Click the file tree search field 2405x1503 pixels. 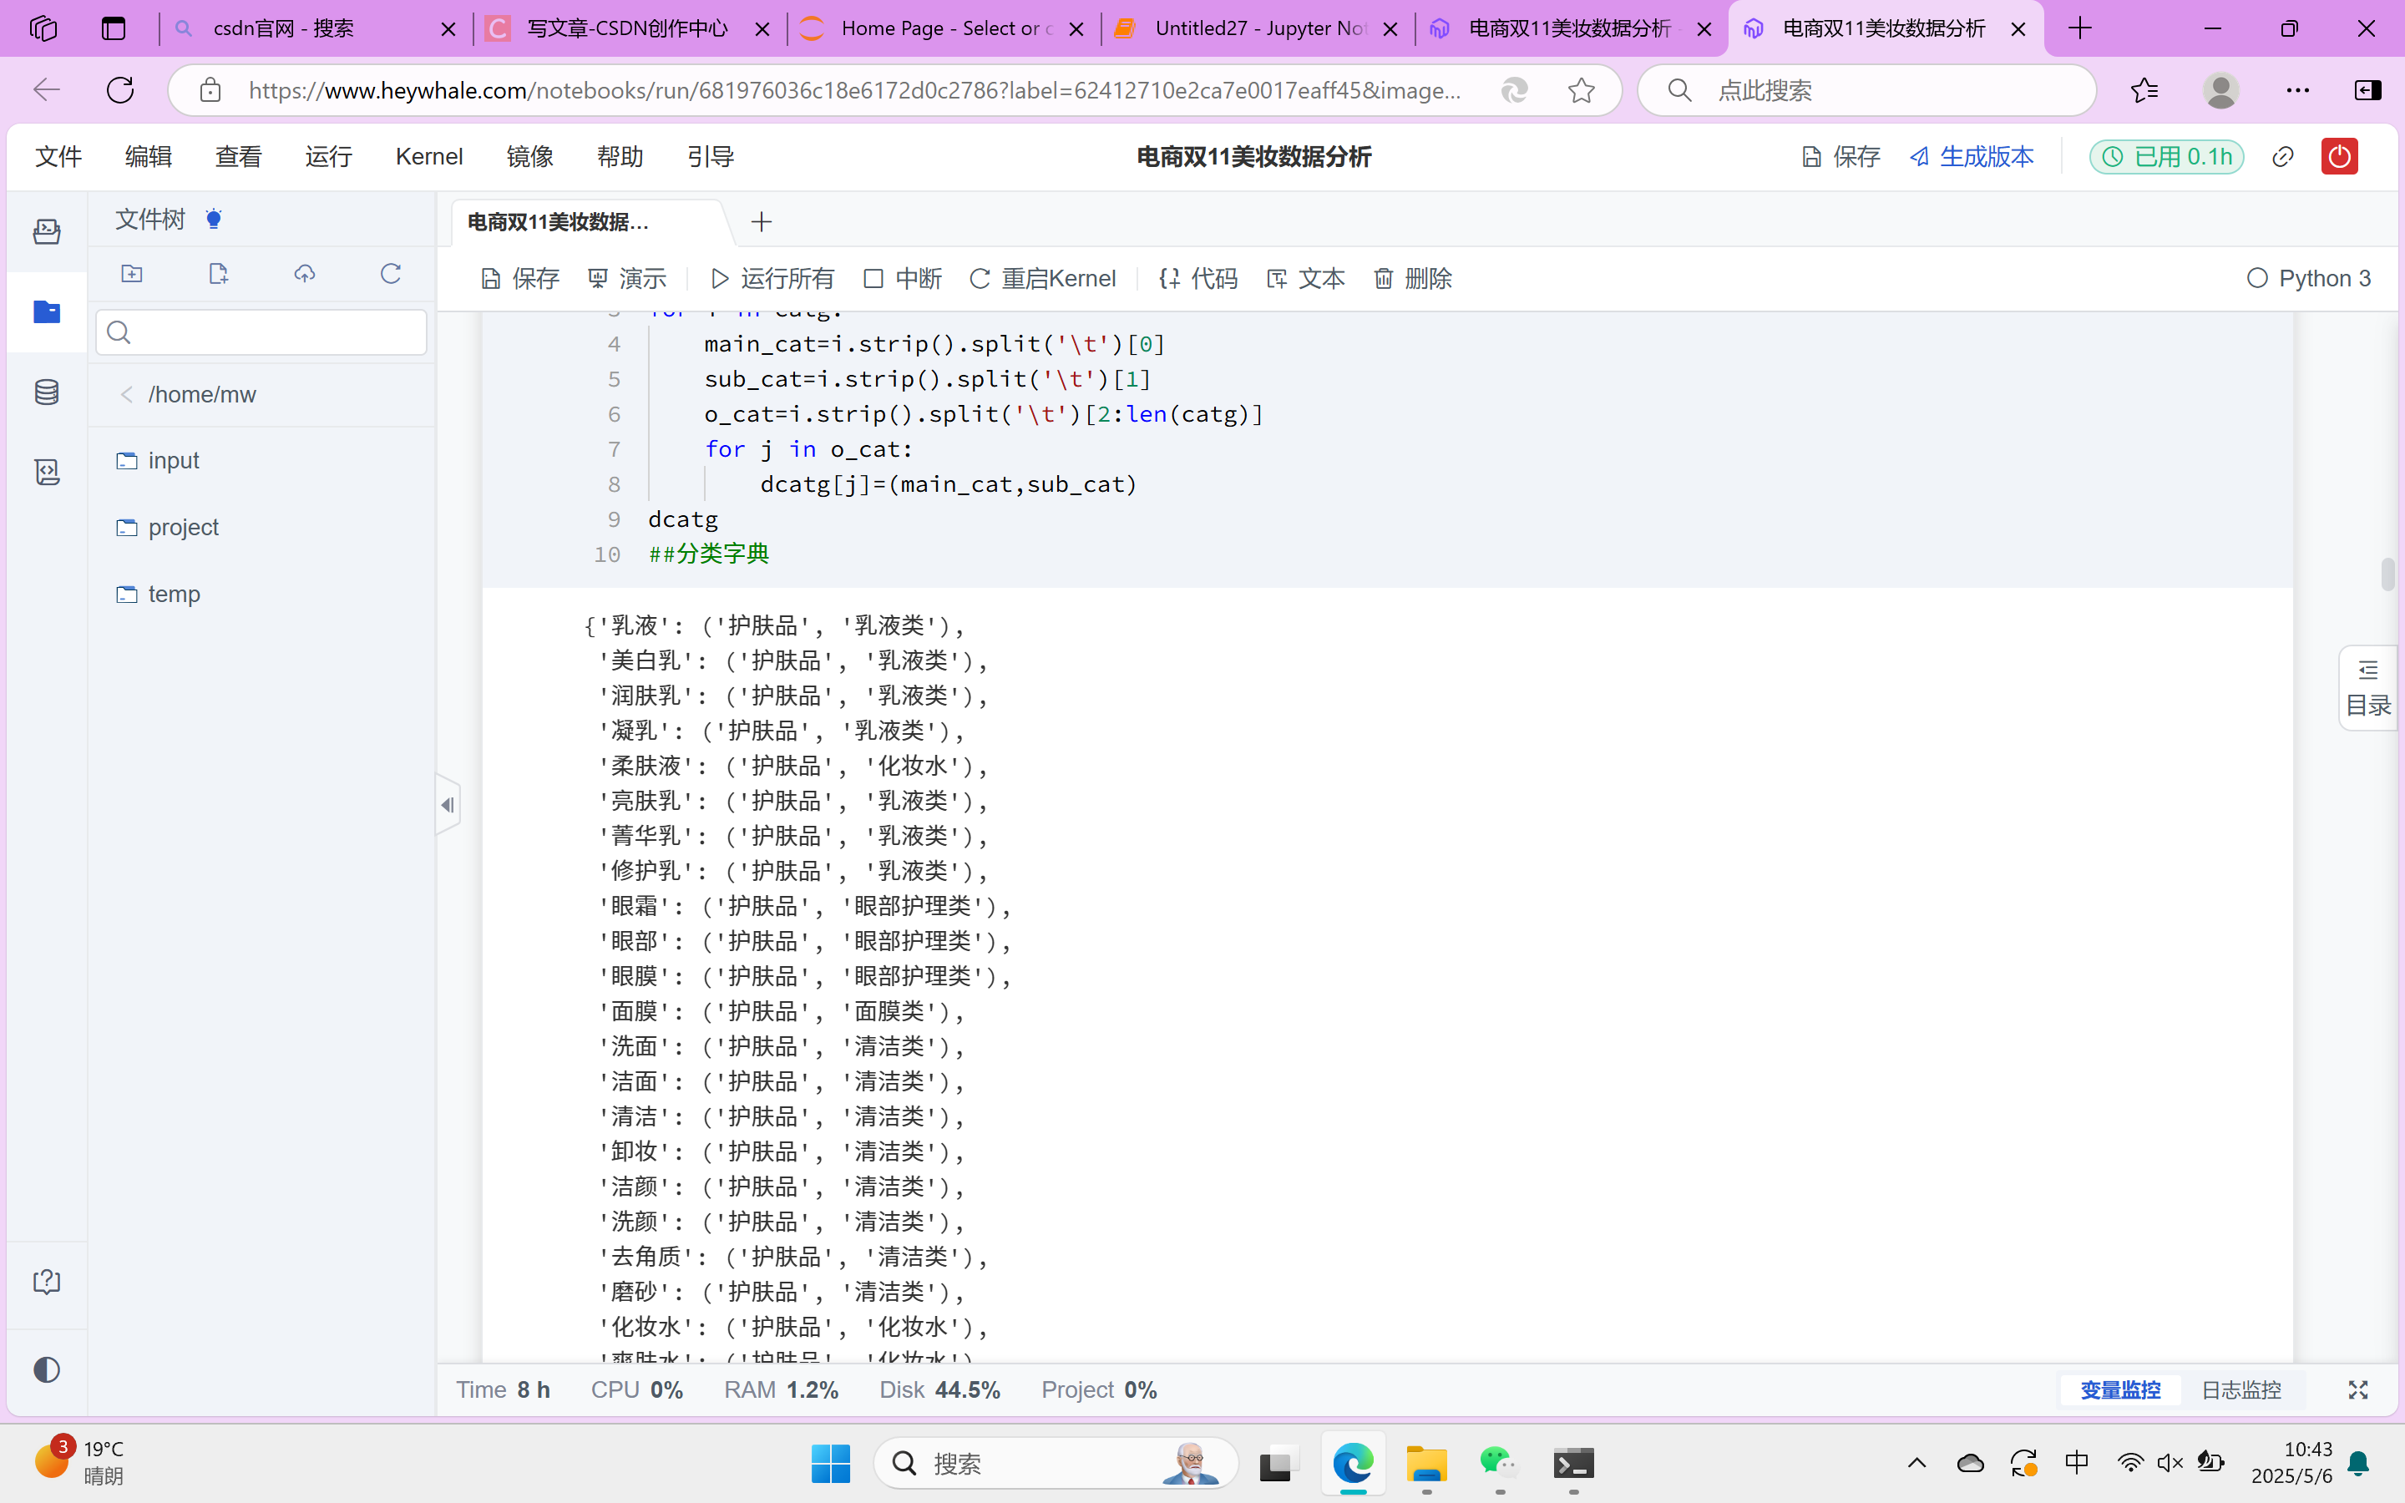coord(261,332)
